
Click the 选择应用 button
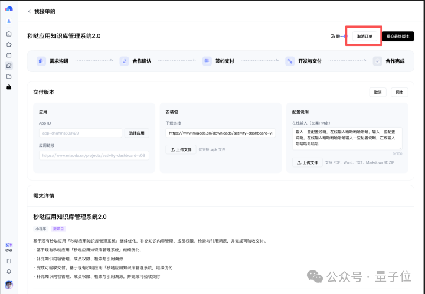(136, 133)
